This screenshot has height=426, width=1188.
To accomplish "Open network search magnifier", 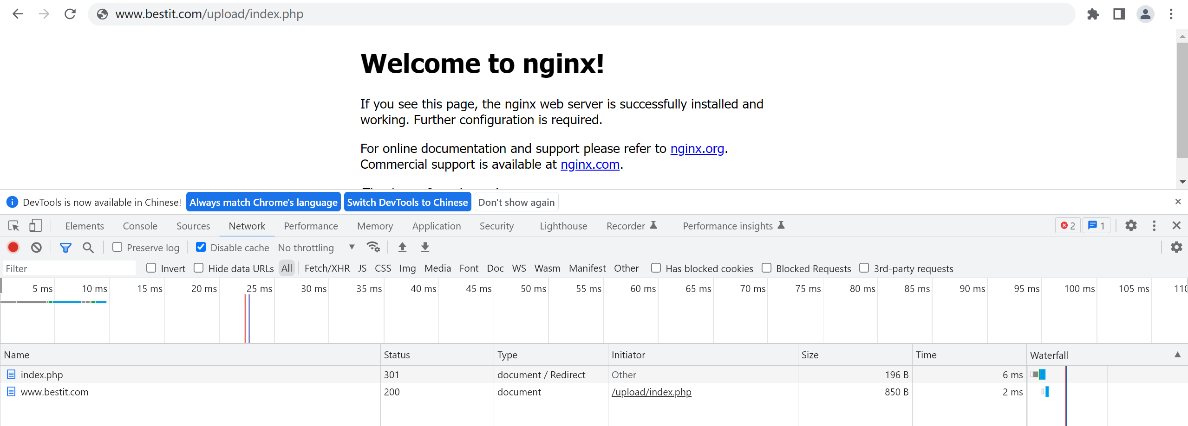I will click(x=88, y=248).
